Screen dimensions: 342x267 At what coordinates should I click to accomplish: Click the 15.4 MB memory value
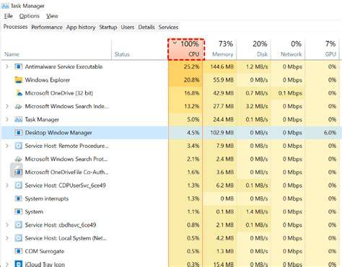(224, 264)
